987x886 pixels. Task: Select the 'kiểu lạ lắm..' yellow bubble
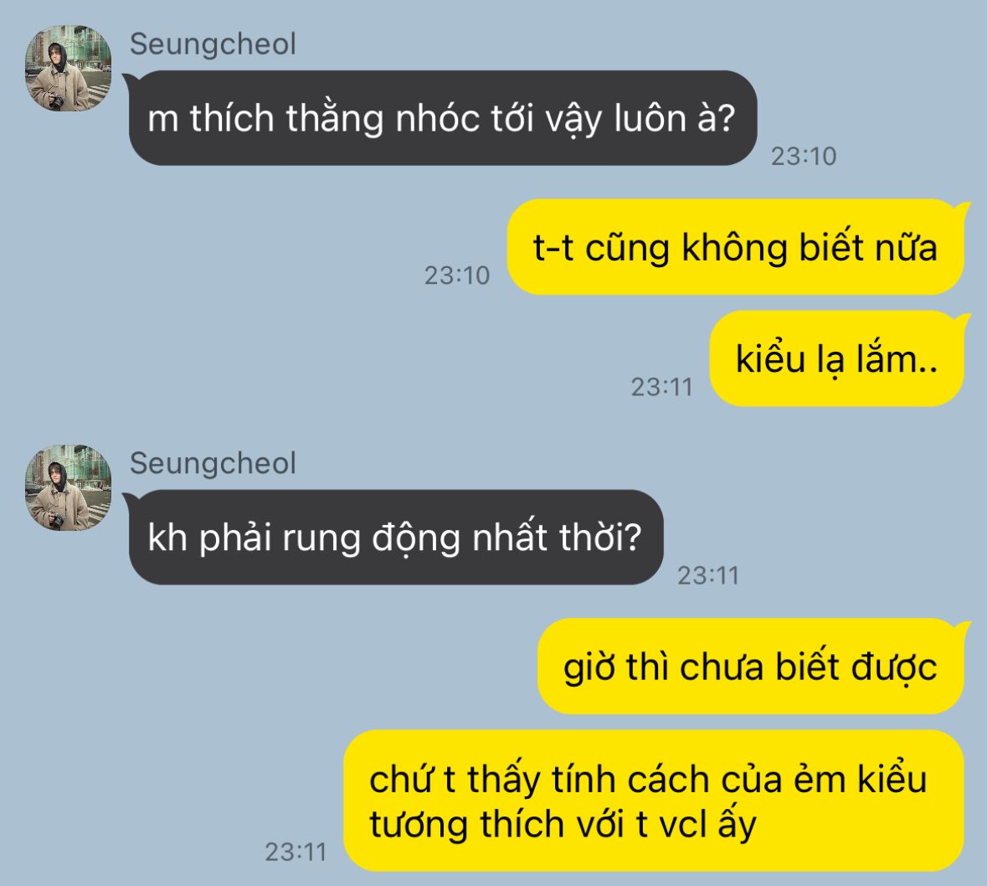[x=839, y=359]
